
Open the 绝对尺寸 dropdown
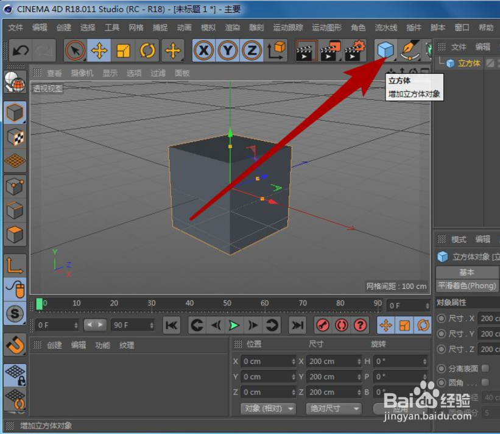[334, 408]
